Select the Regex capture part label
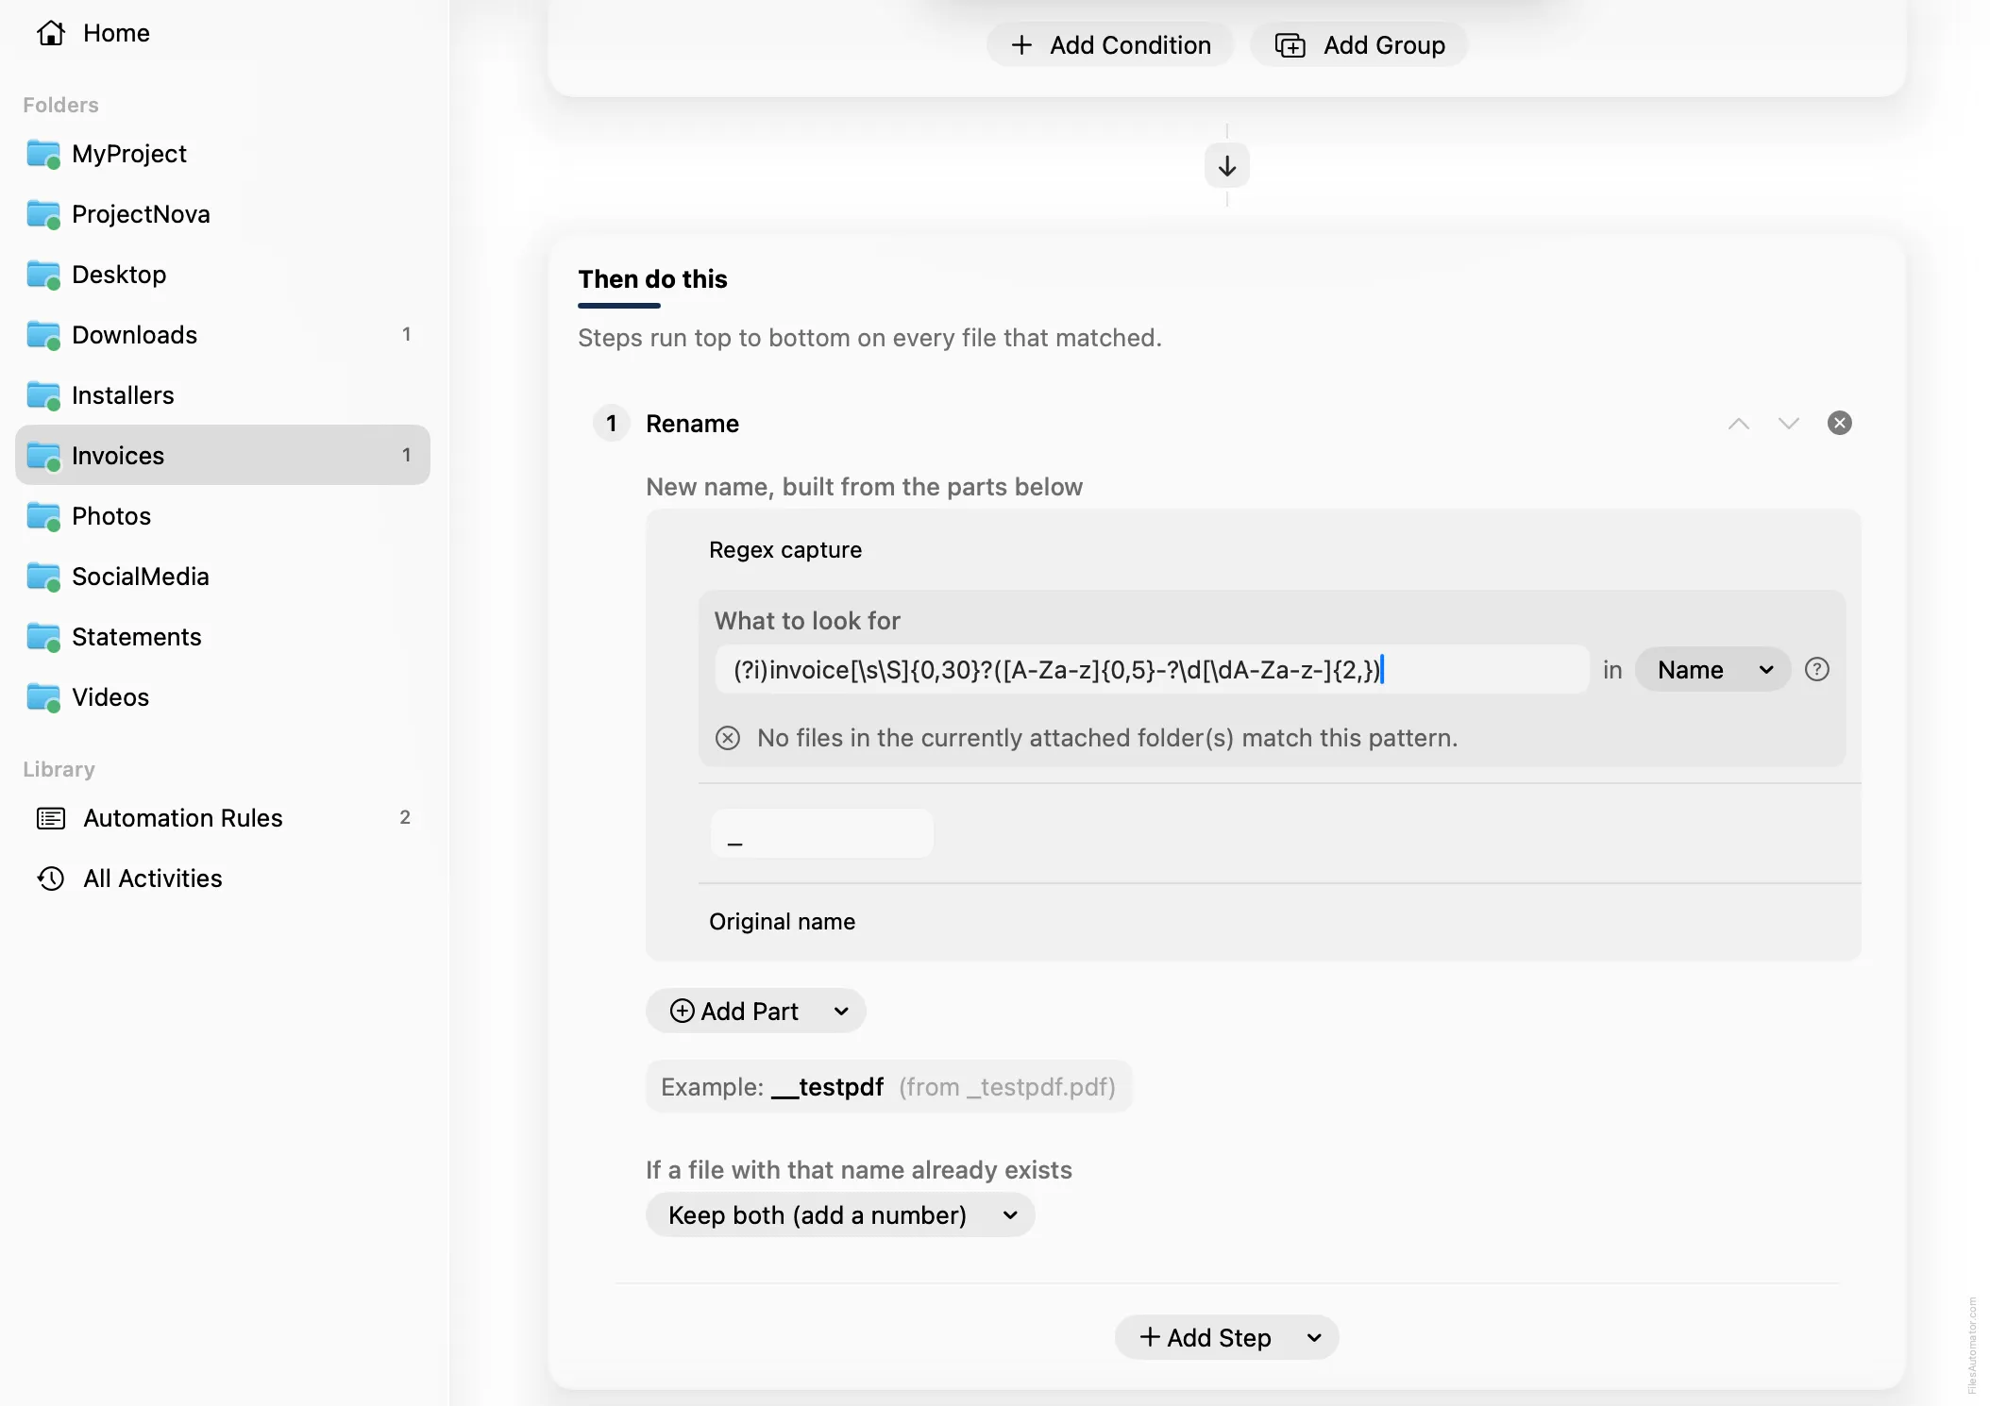 [x=785, y=550]
